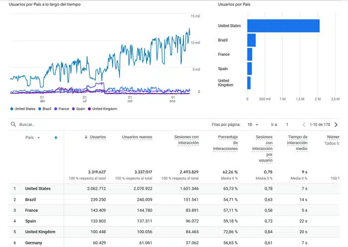
Task: Select the Brazil table row
Action: tap(174, 200)
